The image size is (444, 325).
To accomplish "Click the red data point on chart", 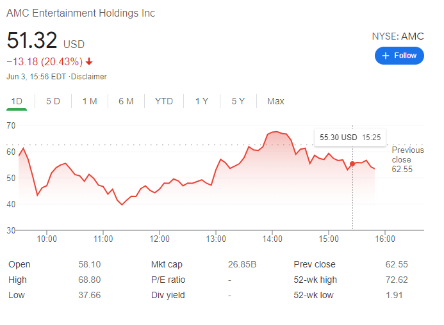I will tap(352, 164).
